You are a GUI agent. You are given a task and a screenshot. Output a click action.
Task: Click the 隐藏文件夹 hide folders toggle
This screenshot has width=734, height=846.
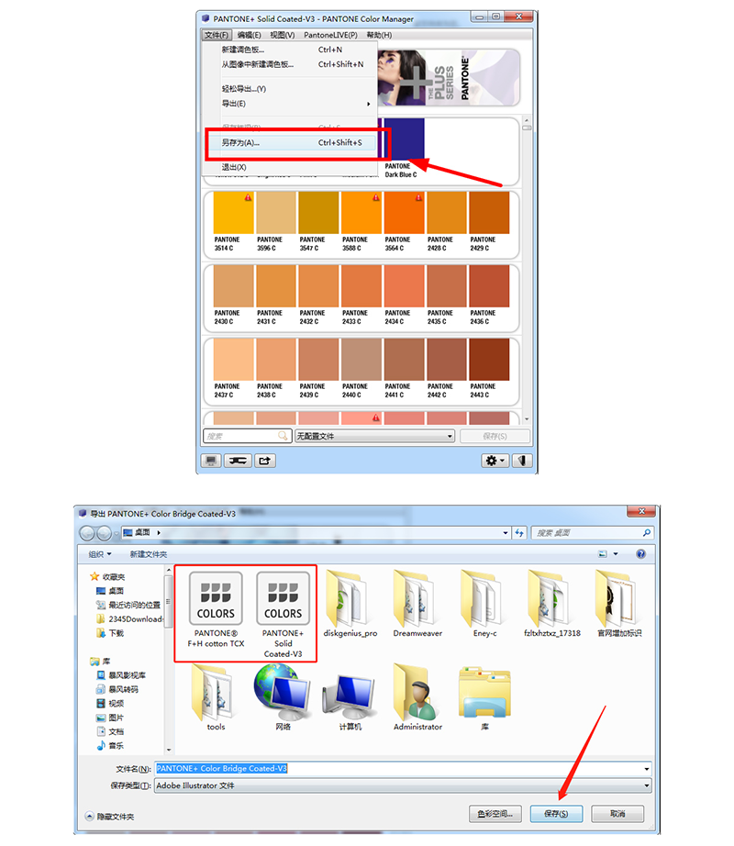coord(109,816)
